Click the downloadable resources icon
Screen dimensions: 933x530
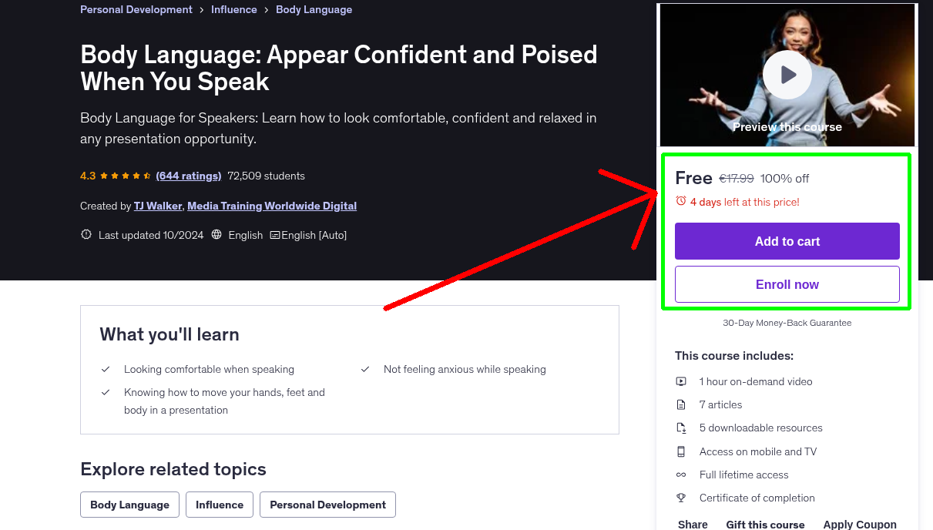pos(681,428)
